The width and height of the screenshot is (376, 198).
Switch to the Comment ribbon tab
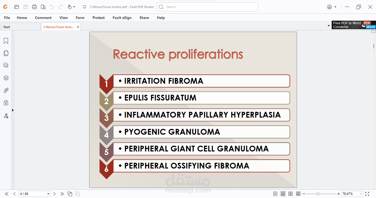pos(43,18)
